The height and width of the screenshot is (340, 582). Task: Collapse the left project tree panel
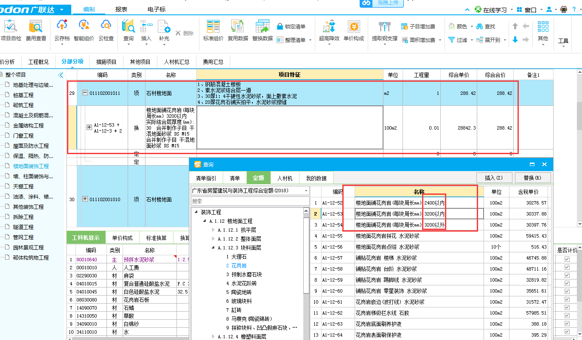pyautogui.click(x=60, y=75)
